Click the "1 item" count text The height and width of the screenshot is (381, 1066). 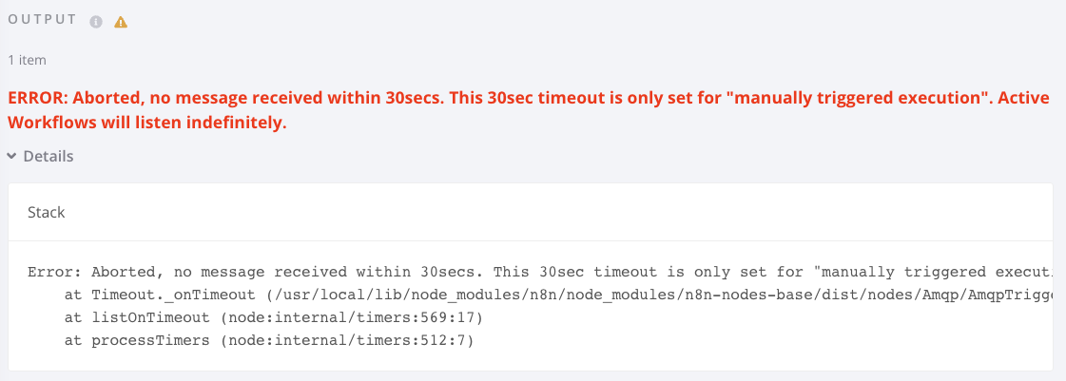pos(27,60)
